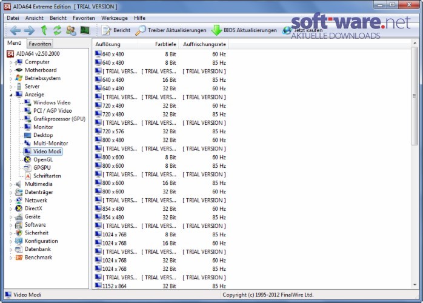The width and height of the screenshot is (423, 303).
Task: Open BIOS Aktualisierungen
Action: coord(244,30)
